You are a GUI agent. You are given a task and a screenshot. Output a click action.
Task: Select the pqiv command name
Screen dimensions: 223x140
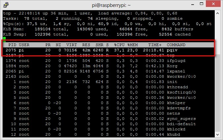(x=172, y=50)
